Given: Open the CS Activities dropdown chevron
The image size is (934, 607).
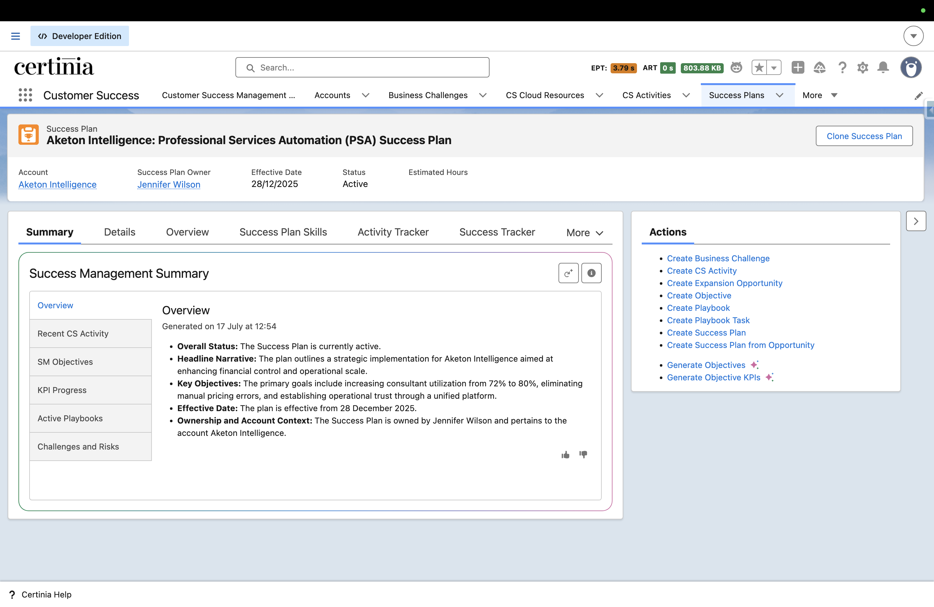Looking at the screenshot, I should coord(686,95).
